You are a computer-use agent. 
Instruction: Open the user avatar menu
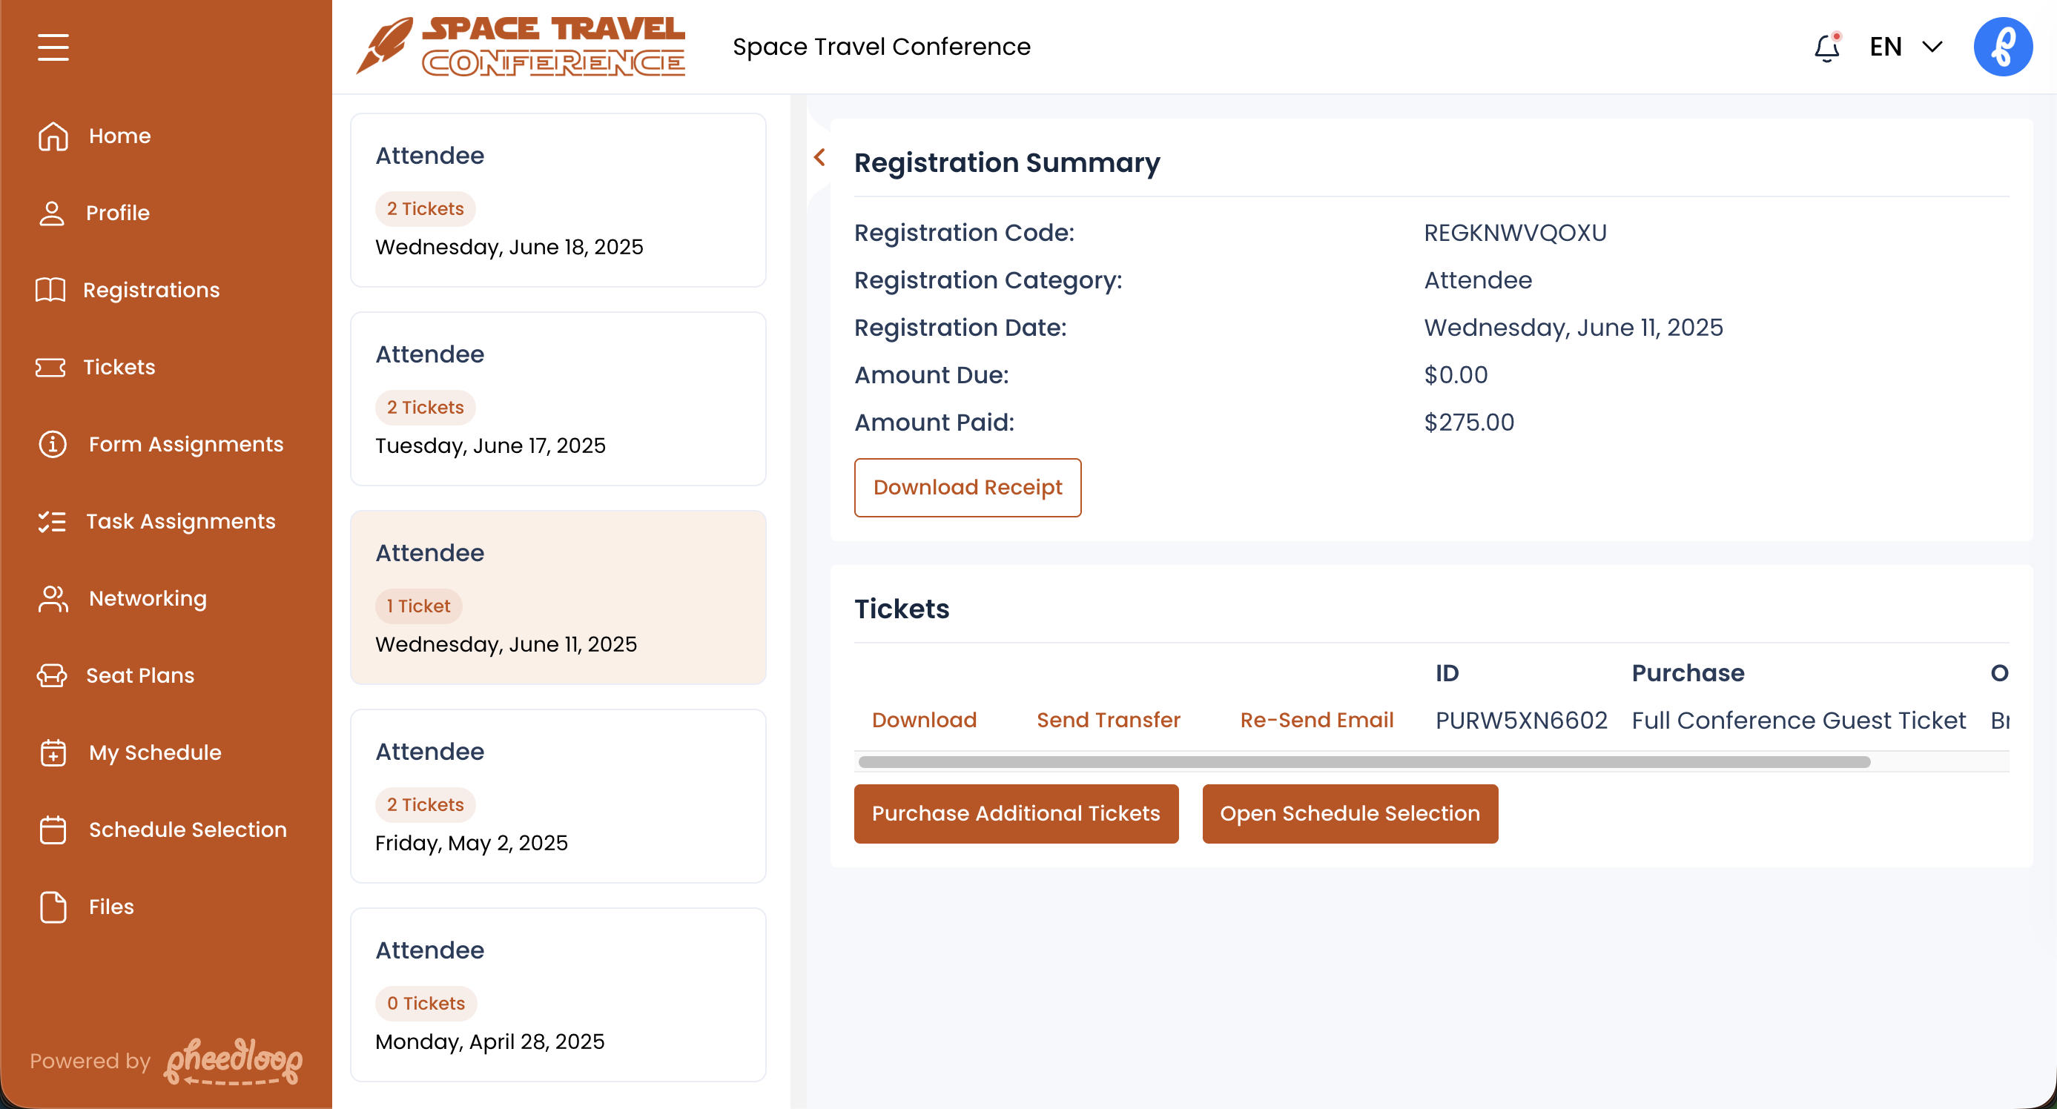pos(2002,47)
